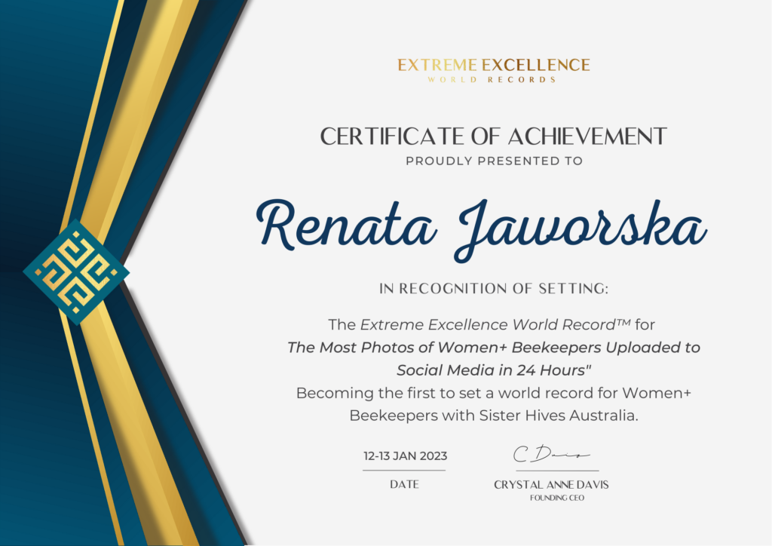Viewport: 772px width, 546px height.
Task: Click the World Records subtitle under the logo
Action: tap(494, 79)
